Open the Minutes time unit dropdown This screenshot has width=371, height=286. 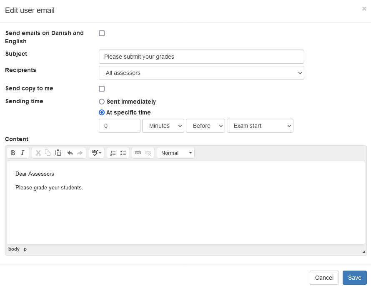(x=163, y=126)
